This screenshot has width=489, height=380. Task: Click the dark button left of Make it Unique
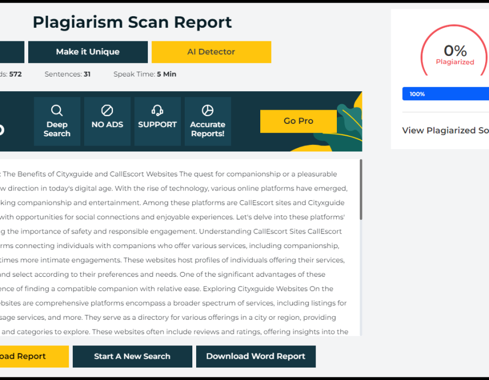pos(12,52)
